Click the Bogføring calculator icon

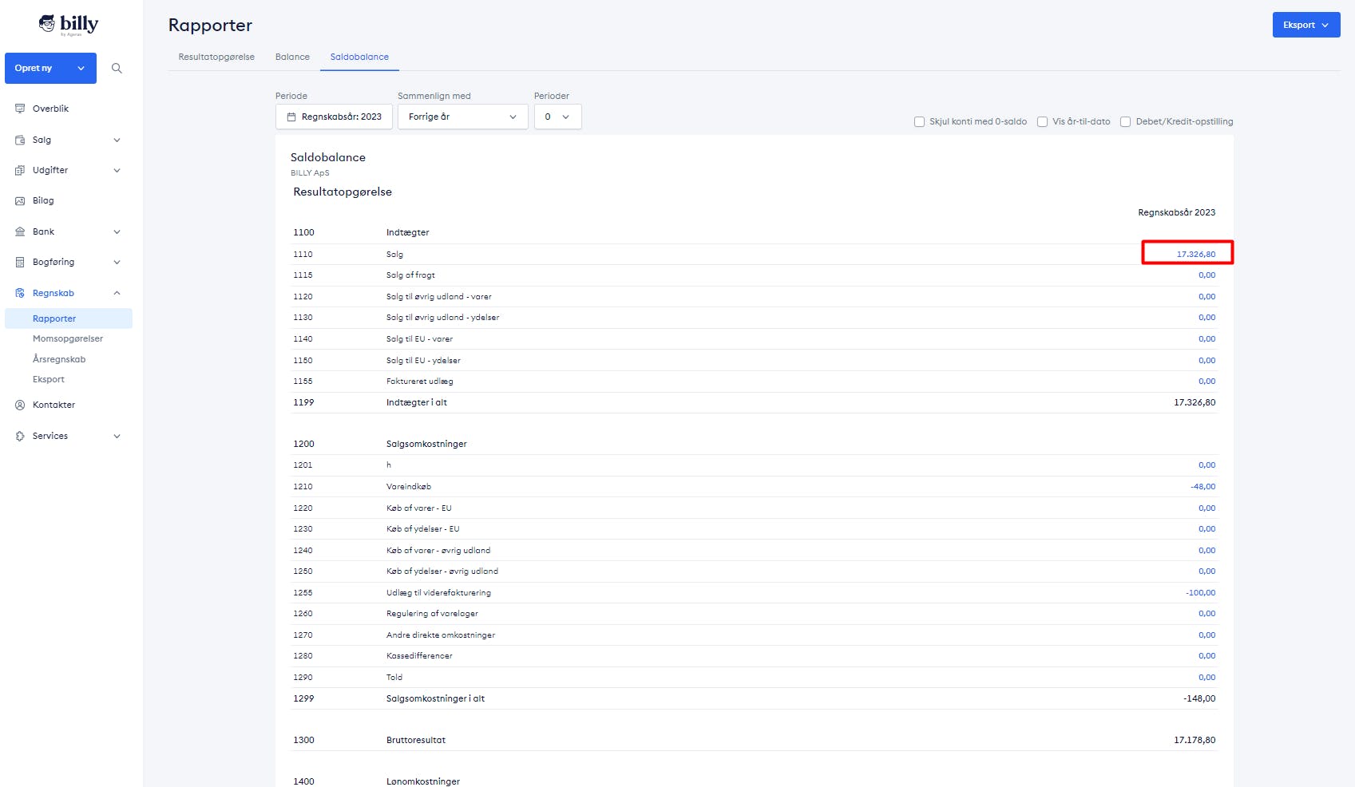(20, 262)
